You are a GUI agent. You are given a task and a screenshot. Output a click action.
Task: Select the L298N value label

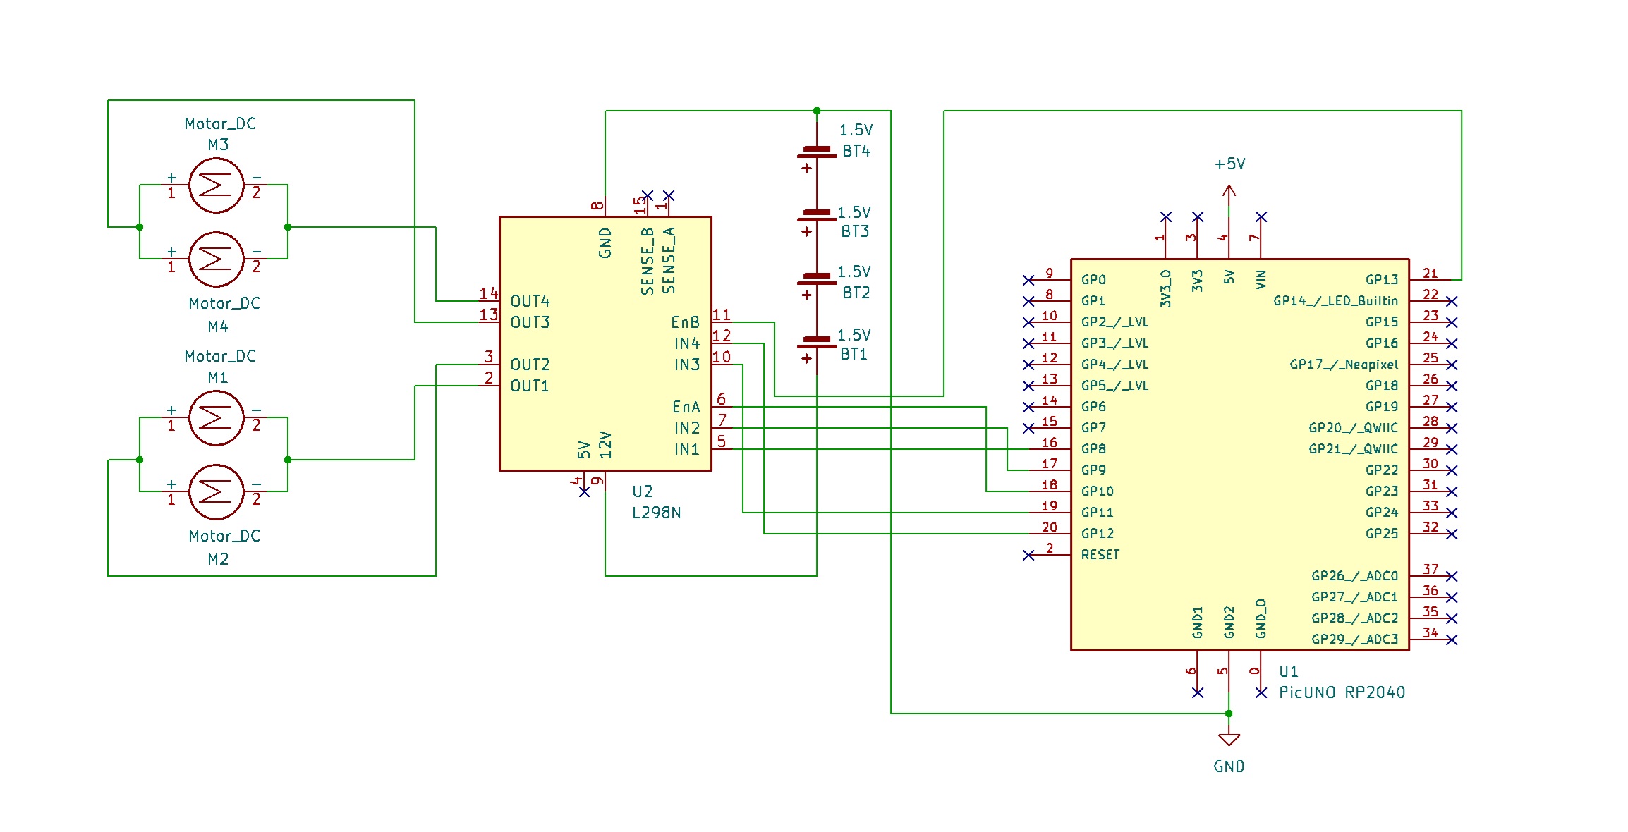656,513
